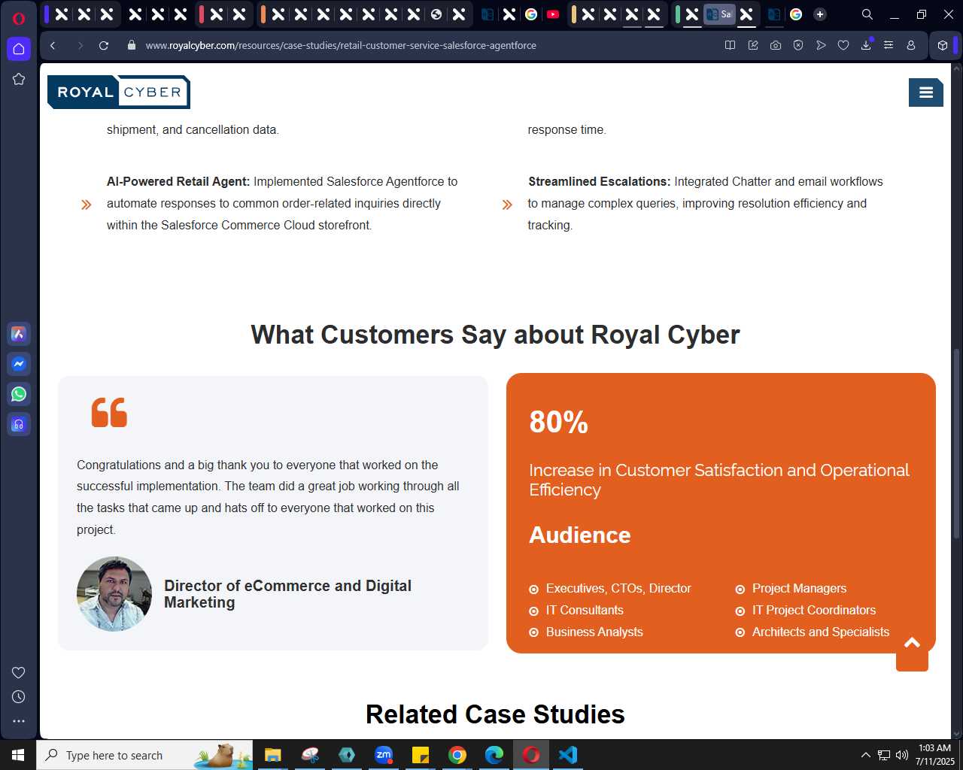
Task: Click the Windows taskbar search box
Action: click(144, 755)
